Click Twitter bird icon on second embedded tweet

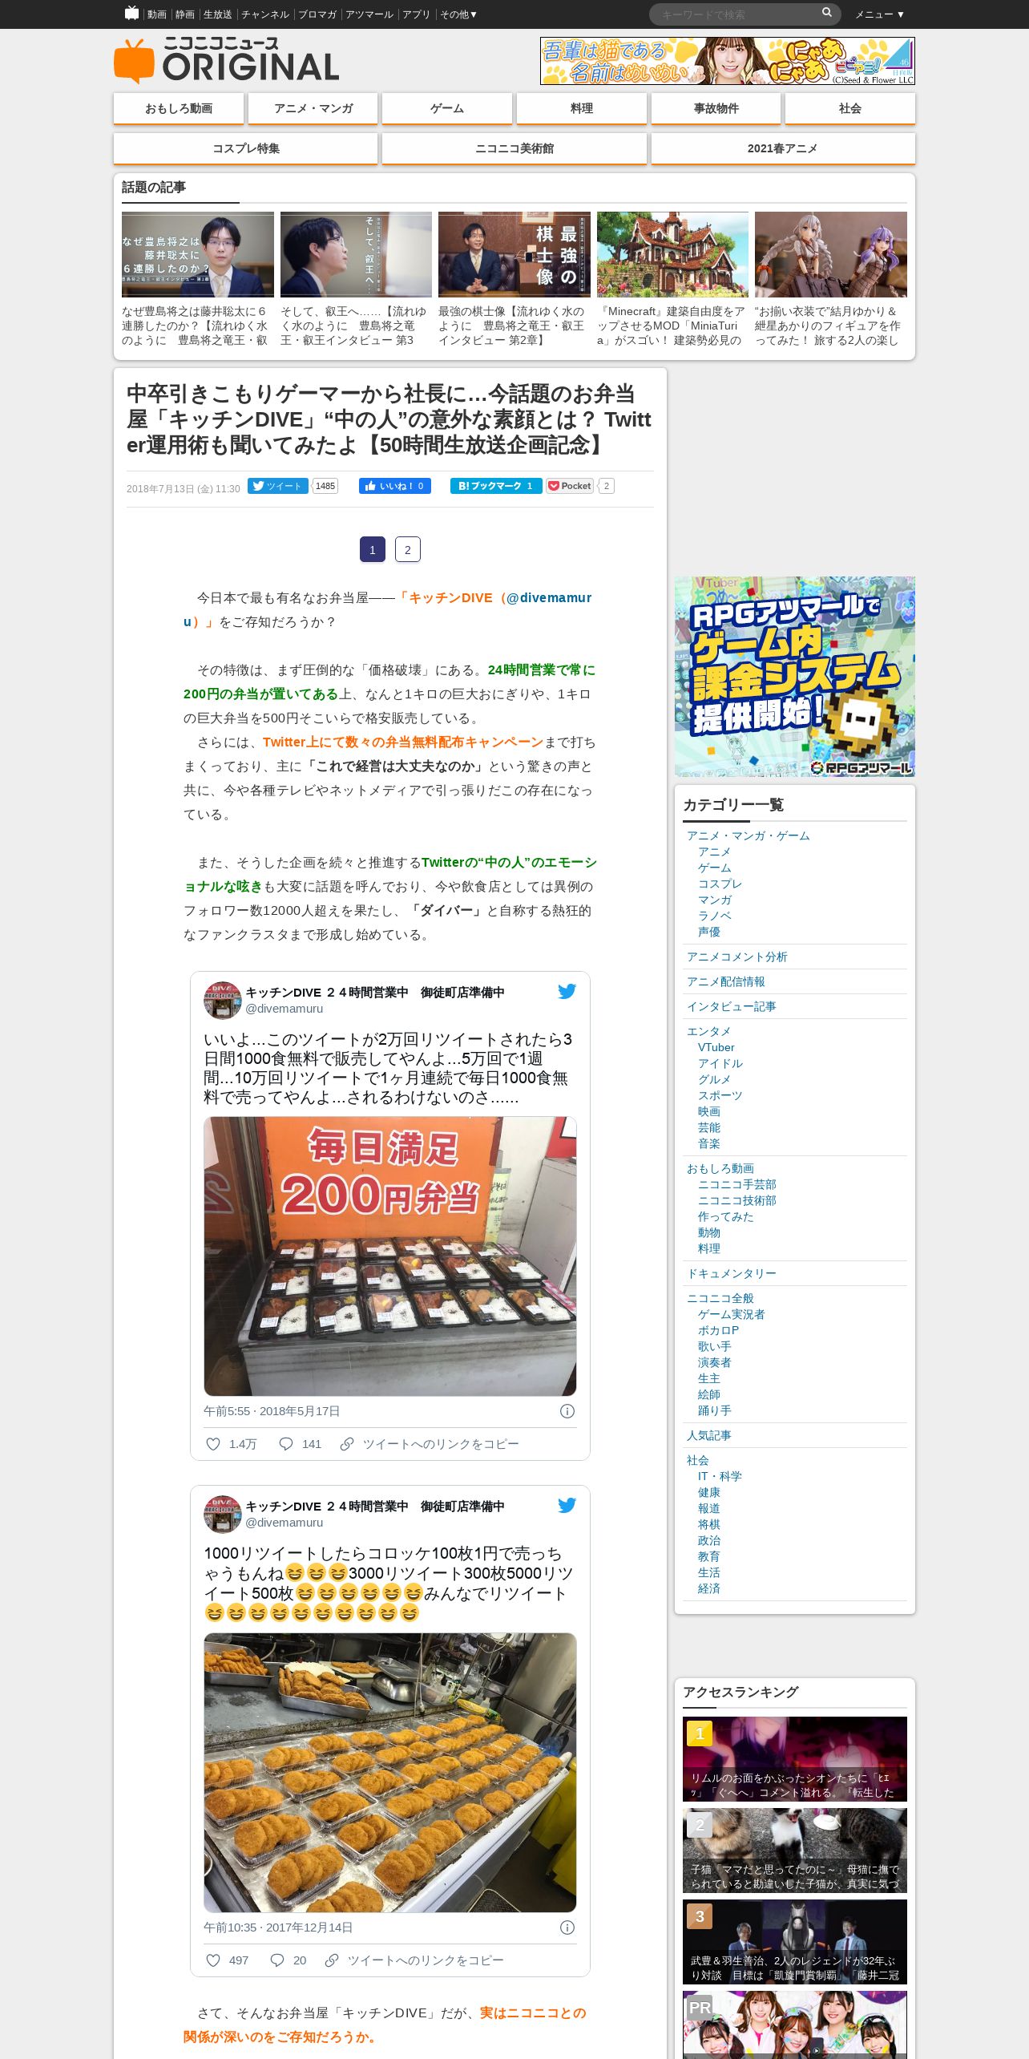567,1506
